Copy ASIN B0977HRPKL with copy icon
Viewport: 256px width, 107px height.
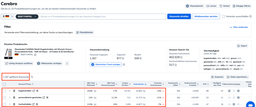(x=35, y=55)
